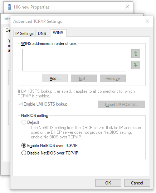Click the 'NetBIOS setting' group label

(x=35, y=116)
